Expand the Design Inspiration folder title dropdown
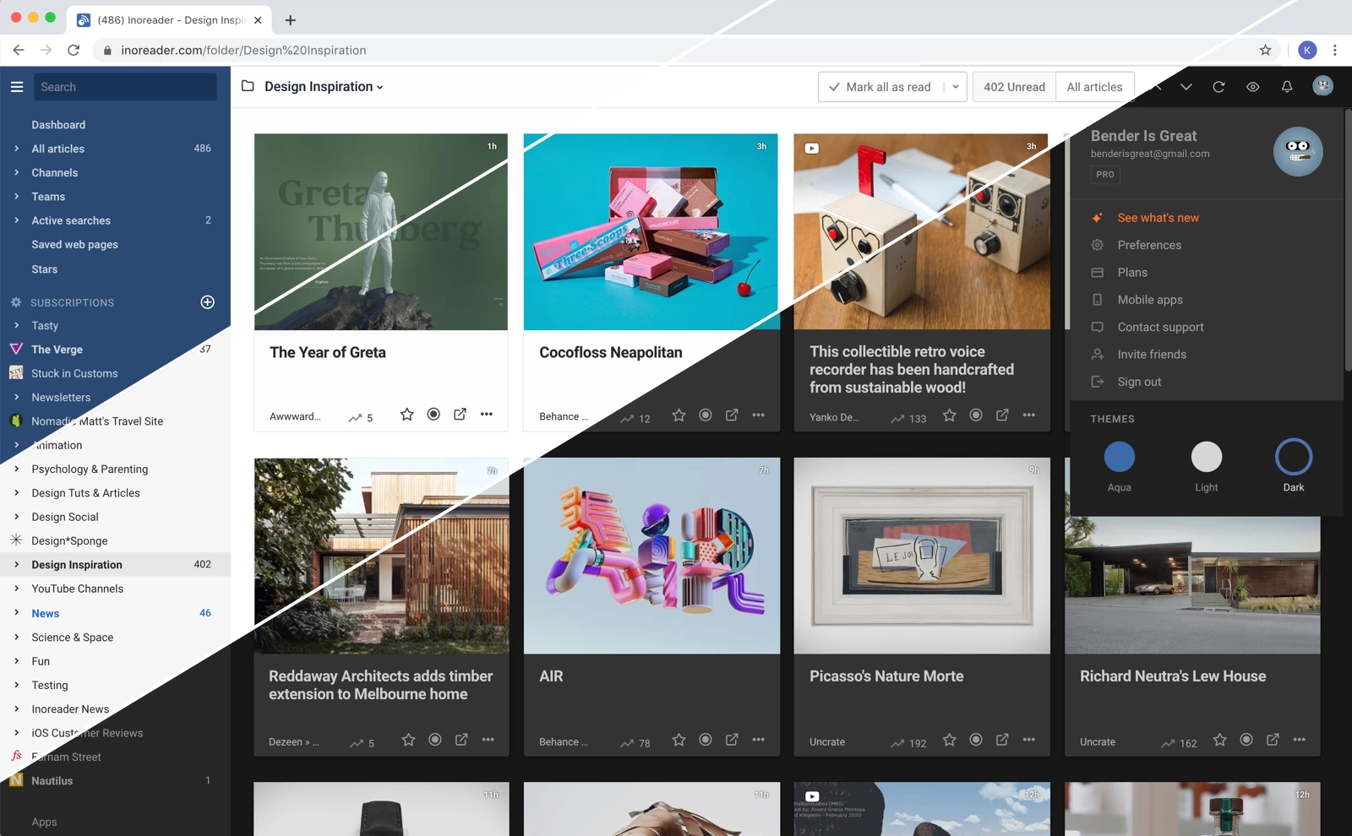This screenshot has width=1352, height=836. coord(379,86)
